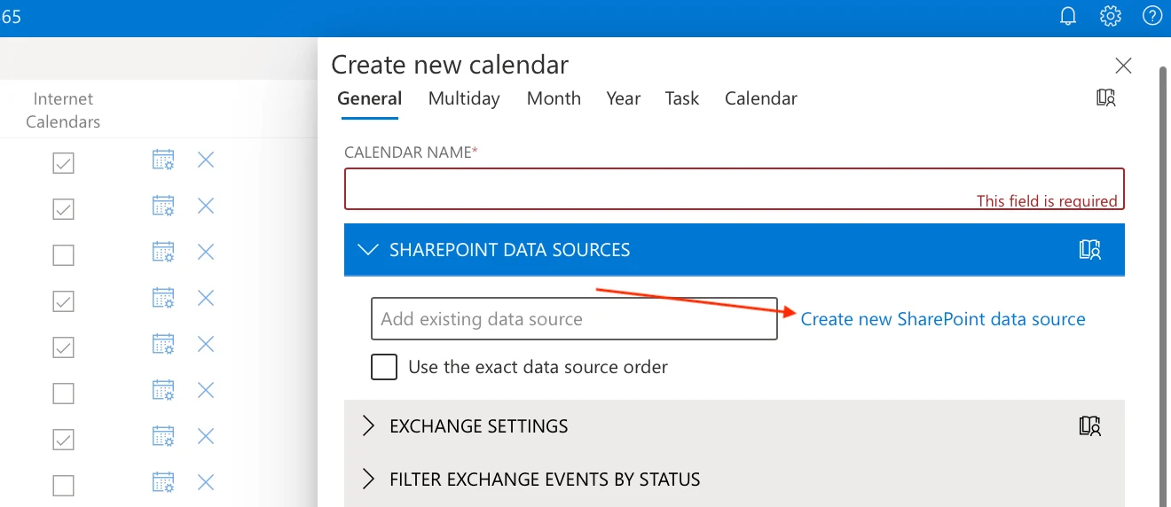Uncheck Internet Calendars box in the second row
Screen dimensions: 1171x507
[x=63, y=209]
